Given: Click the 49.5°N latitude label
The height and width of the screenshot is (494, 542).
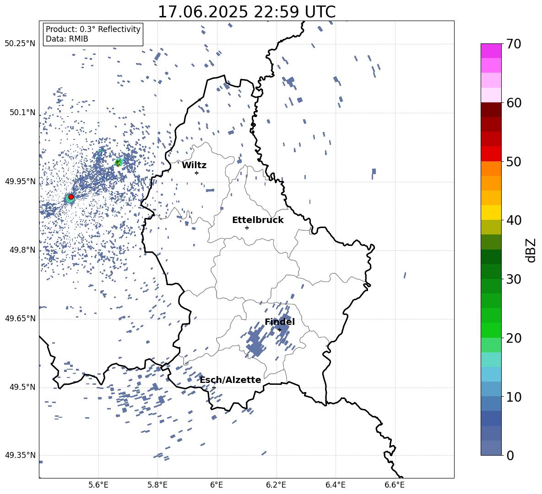Looking at the screenshot, I should coord(22,387).
